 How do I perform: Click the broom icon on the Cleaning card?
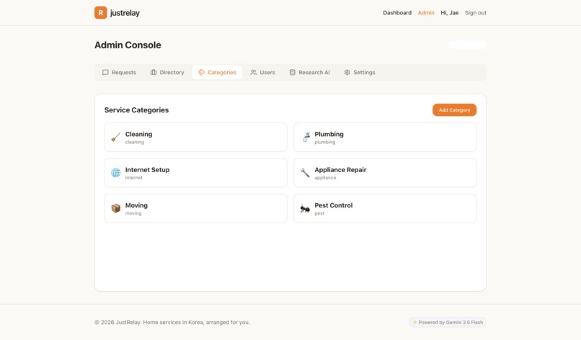coord(115,137)
